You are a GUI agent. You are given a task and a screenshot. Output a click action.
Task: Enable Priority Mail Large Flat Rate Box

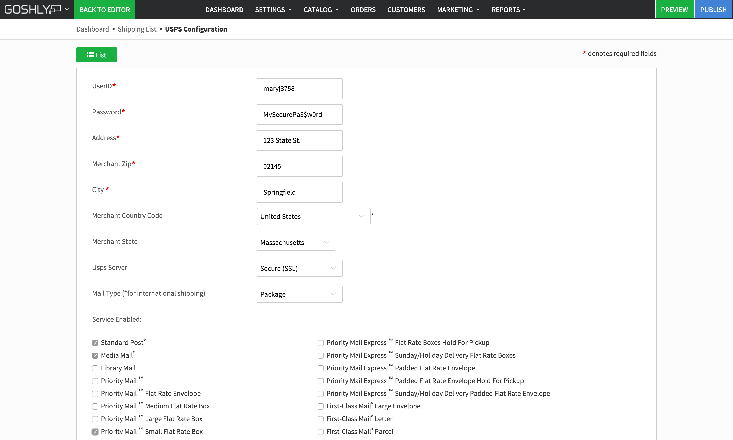(x=95, y=419)
